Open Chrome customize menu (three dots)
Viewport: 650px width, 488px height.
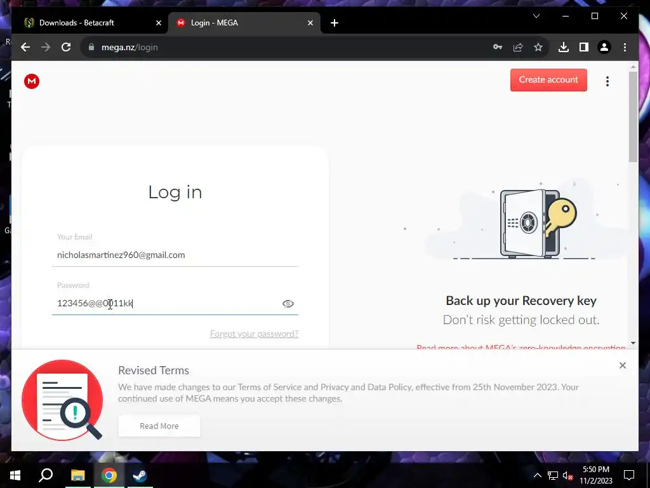point(625,47)
